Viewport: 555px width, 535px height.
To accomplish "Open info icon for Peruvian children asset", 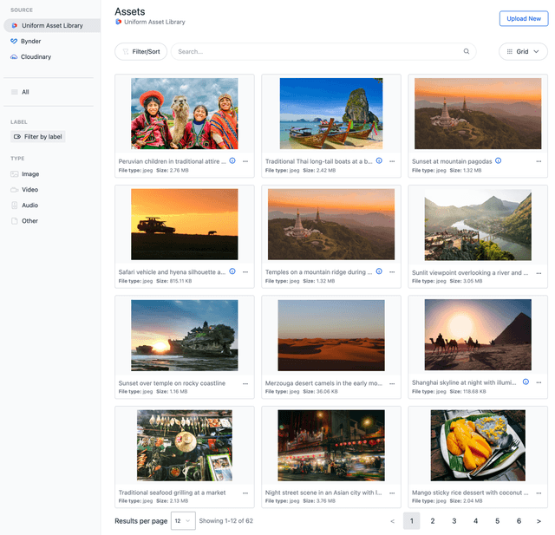I will 232,160.
